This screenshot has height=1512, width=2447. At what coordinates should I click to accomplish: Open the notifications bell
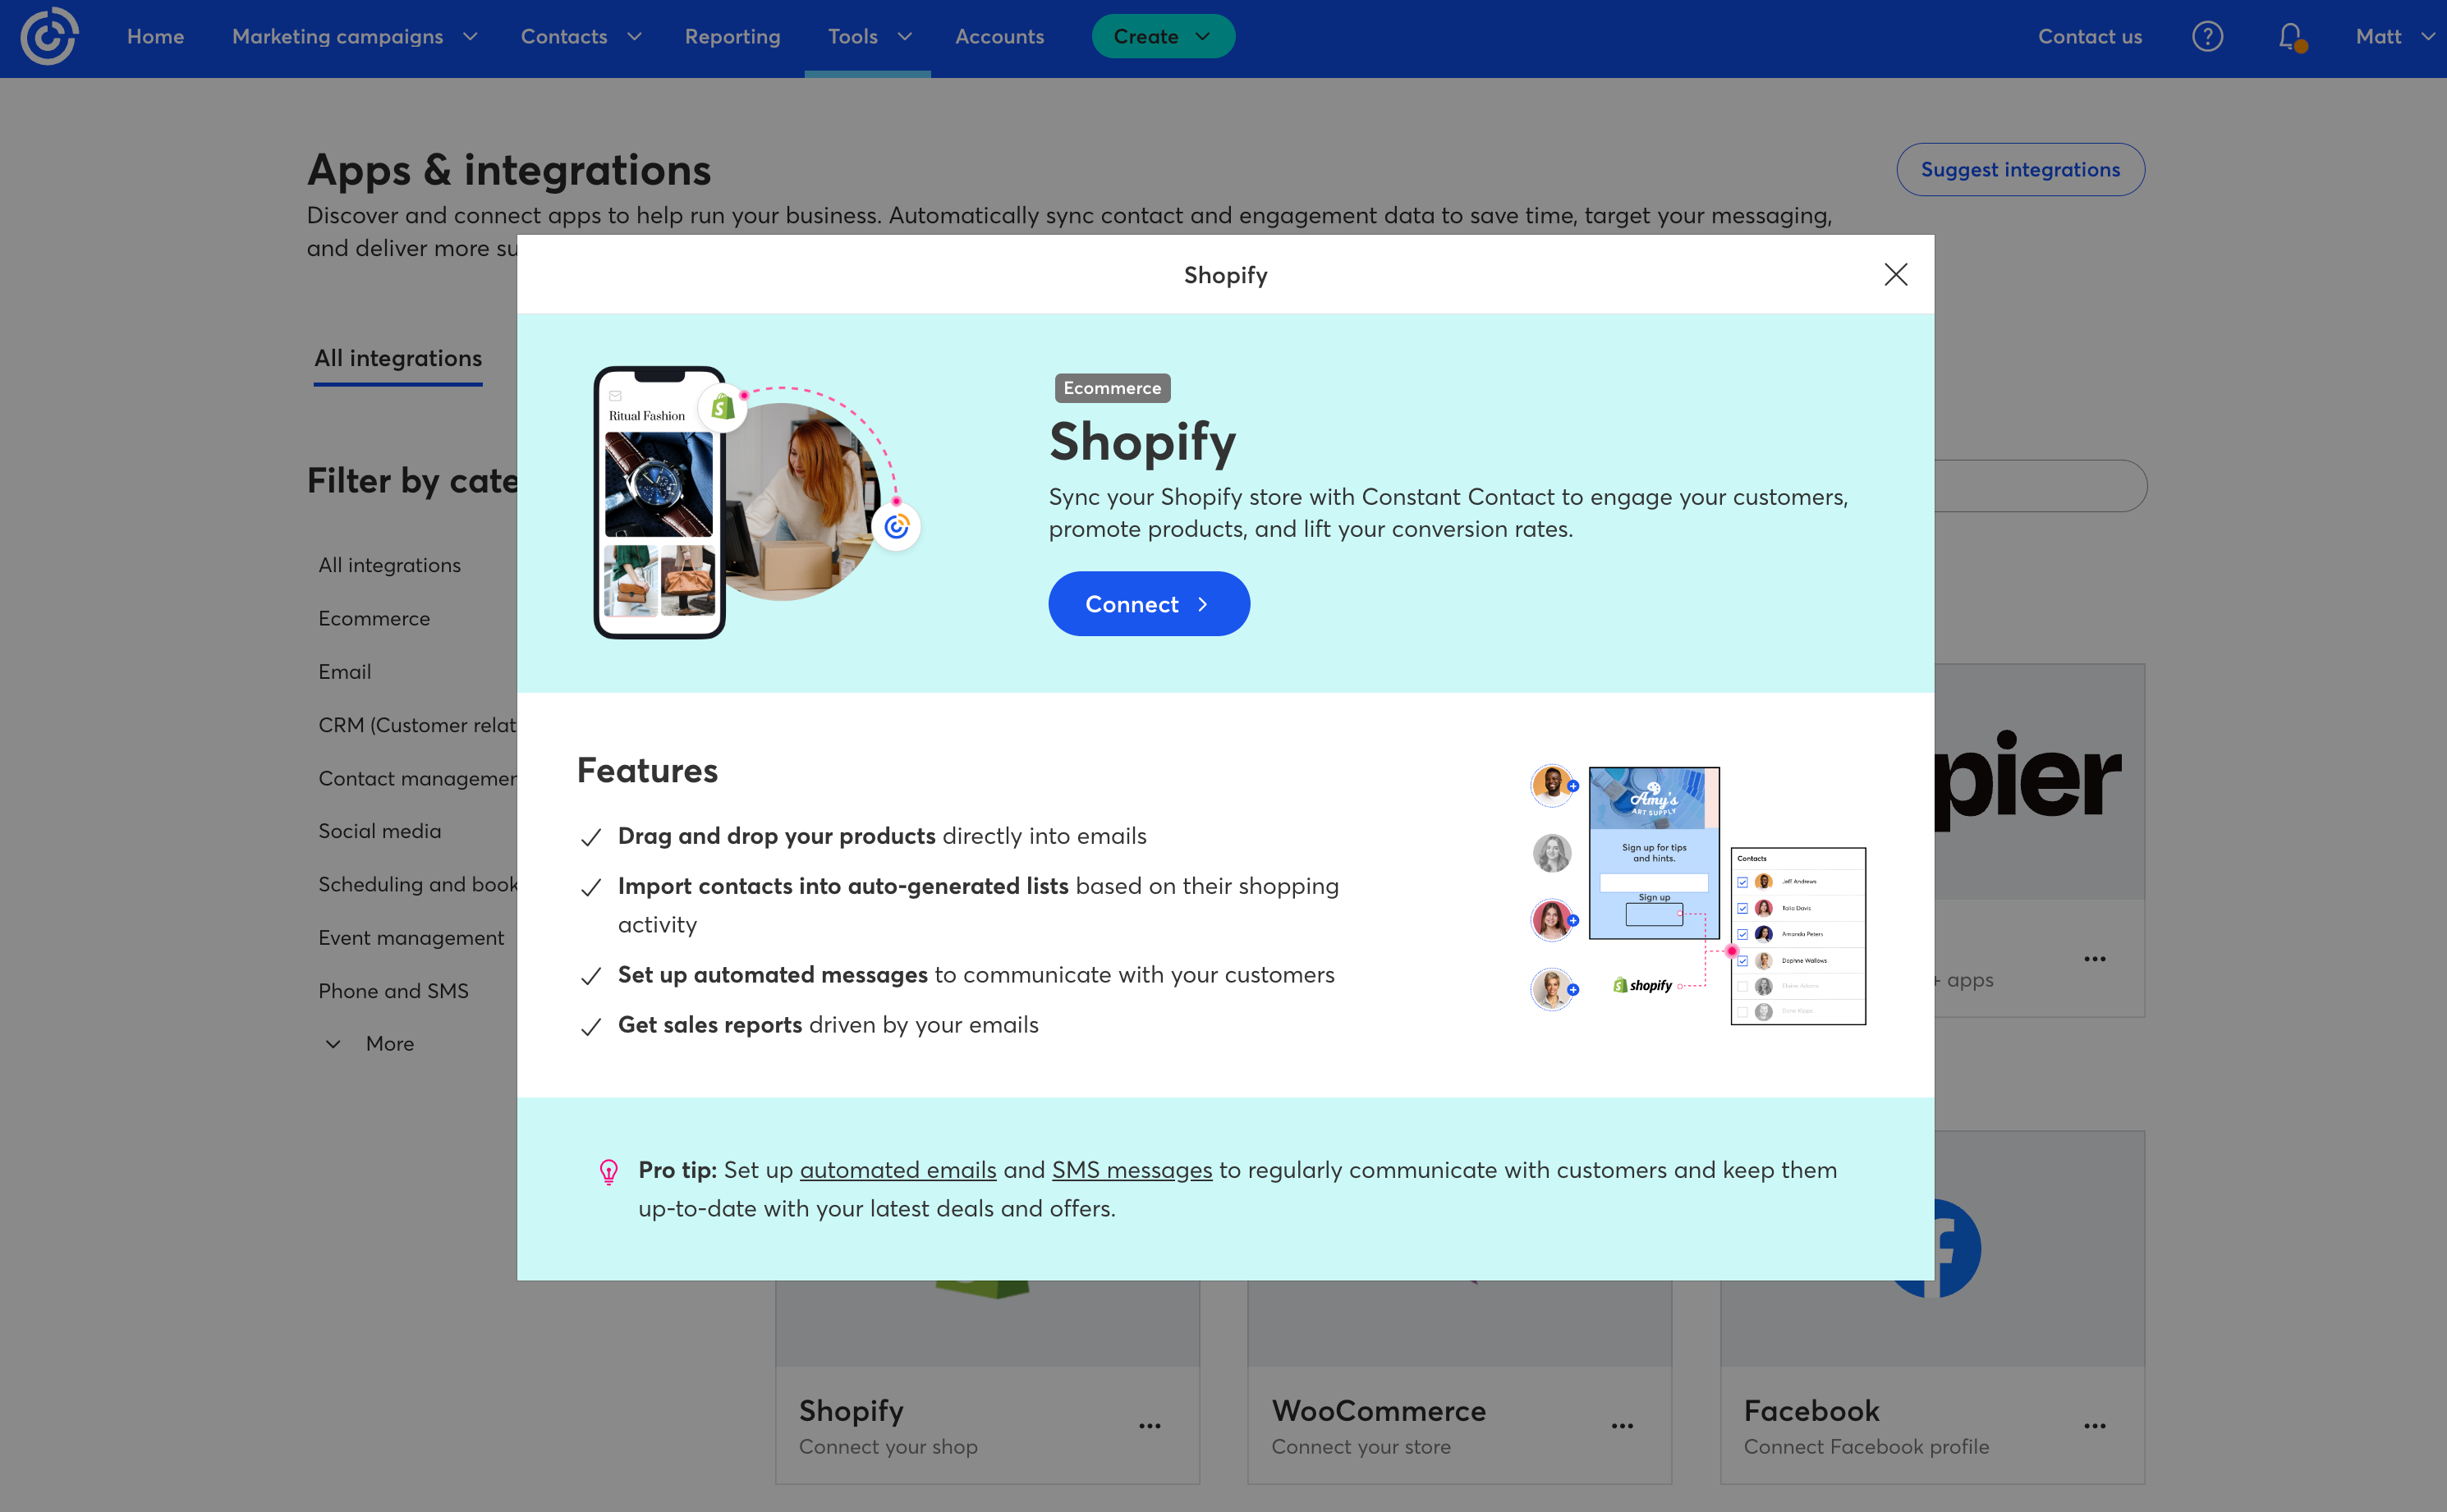pos(2290,37)
